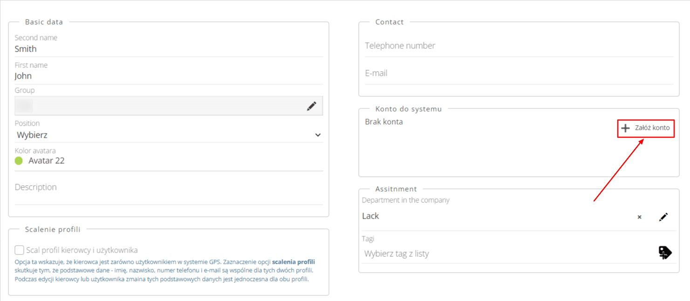
Task: Click the Second name field with Smith
Action: click(169, 49)
